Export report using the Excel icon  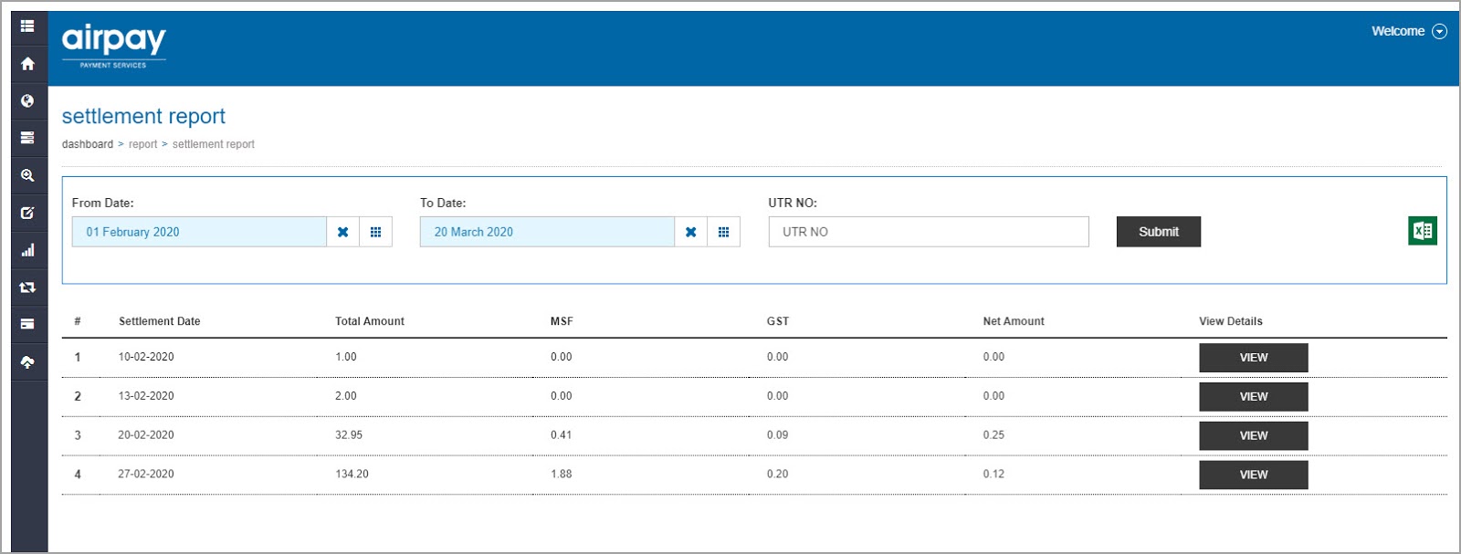1423,231
